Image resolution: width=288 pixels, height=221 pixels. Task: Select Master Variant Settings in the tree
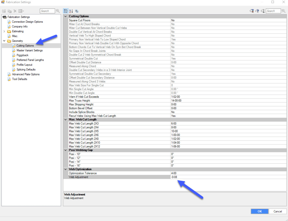[x=30, y=51]
